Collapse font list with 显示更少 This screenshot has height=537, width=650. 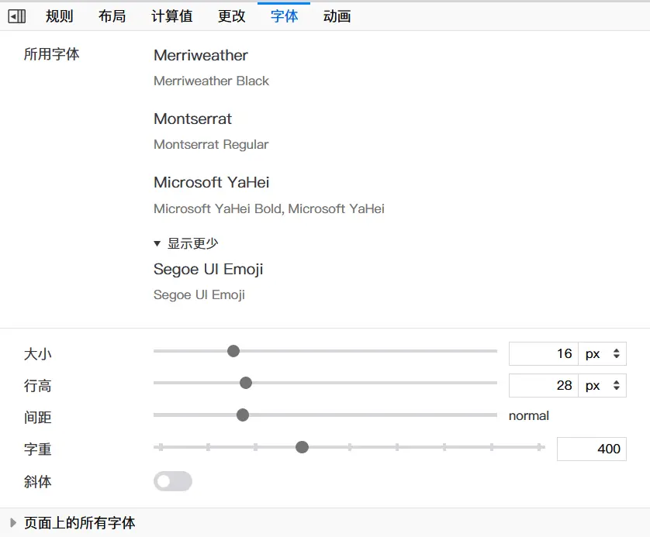point(185,243)
